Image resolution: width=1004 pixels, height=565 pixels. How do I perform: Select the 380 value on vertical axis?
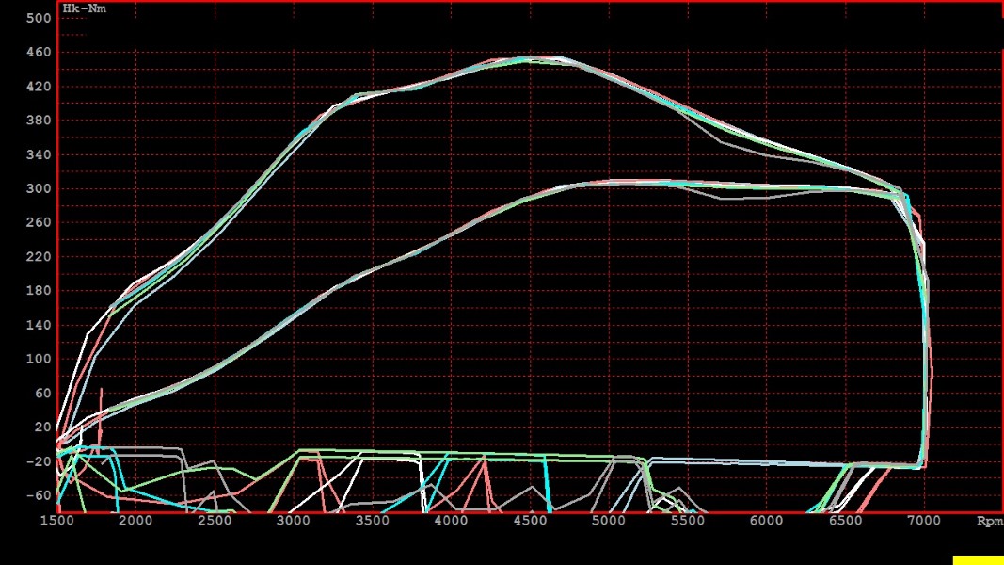point(39,121)
